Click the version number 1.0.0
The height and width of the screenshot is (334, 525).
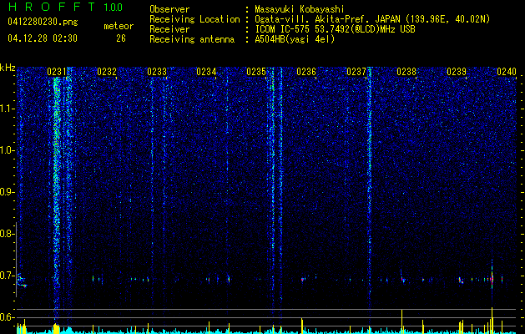(x=113, y=8)
